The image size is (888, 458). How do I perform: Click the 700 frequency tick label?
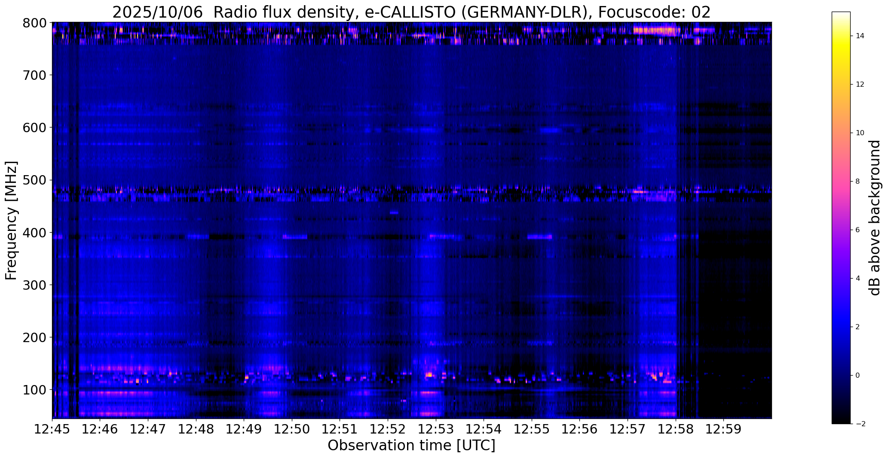34,75
